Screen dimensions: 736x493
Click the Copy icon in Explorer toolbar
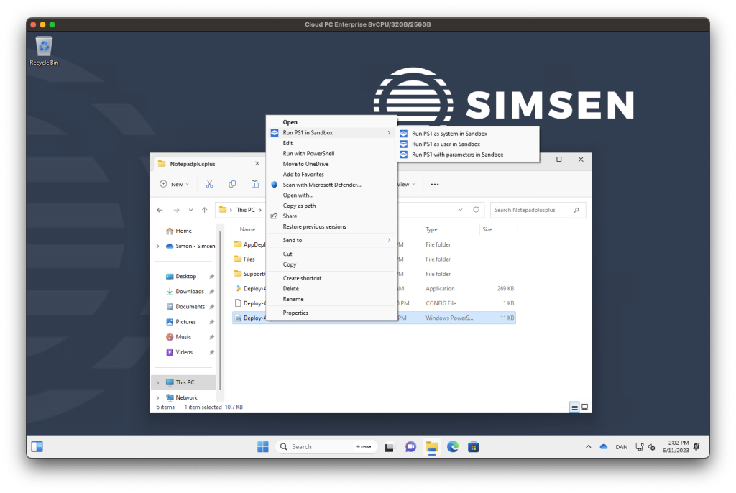tap(232, 184)
